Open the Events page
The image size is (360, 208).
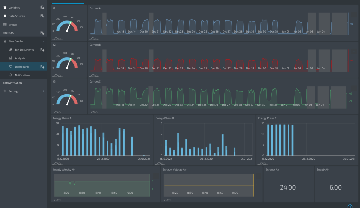pyautogui.click(x=13, y=24)
